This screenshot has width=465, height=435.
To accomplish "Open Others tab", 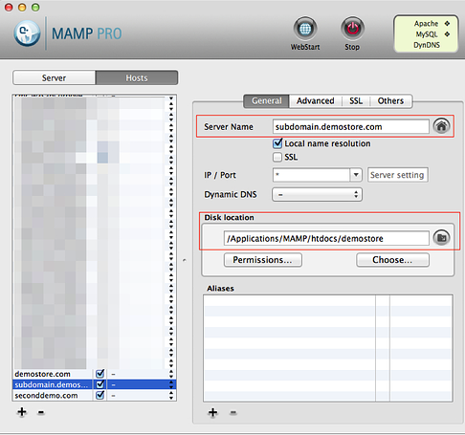I will click(x=390, y=100).
